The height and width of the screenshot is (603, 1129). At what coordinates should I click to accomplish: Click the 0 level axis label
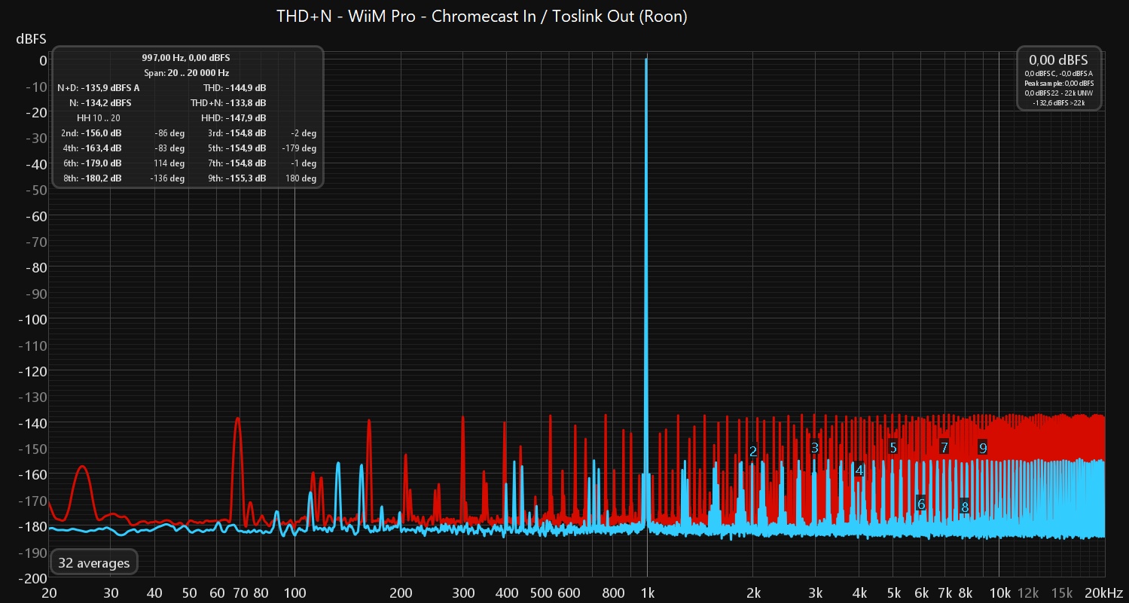click(43, 60)
